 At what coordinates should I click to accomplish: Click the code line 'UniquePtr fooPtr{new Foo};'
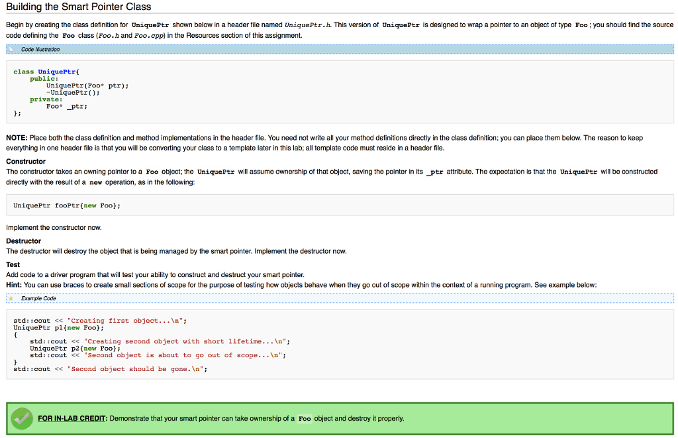[x=67, y=205]
